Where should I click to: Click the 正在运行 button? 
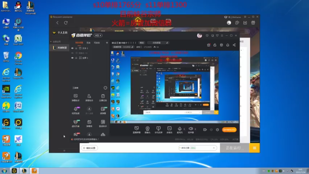coord(234,148)
